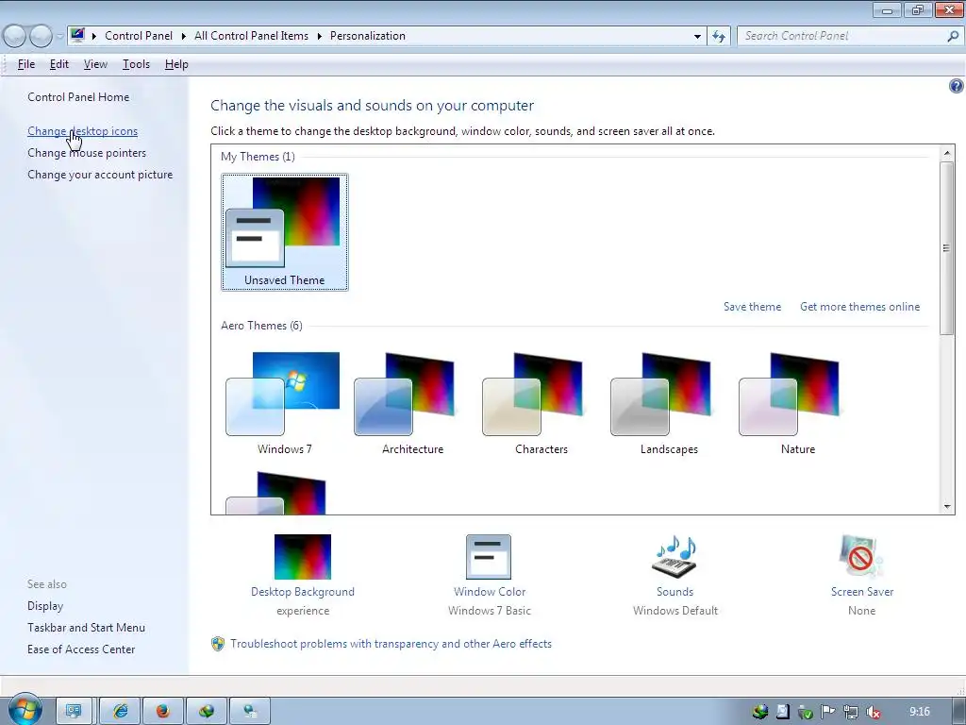Click Get more themes online

tap(859, 307)
